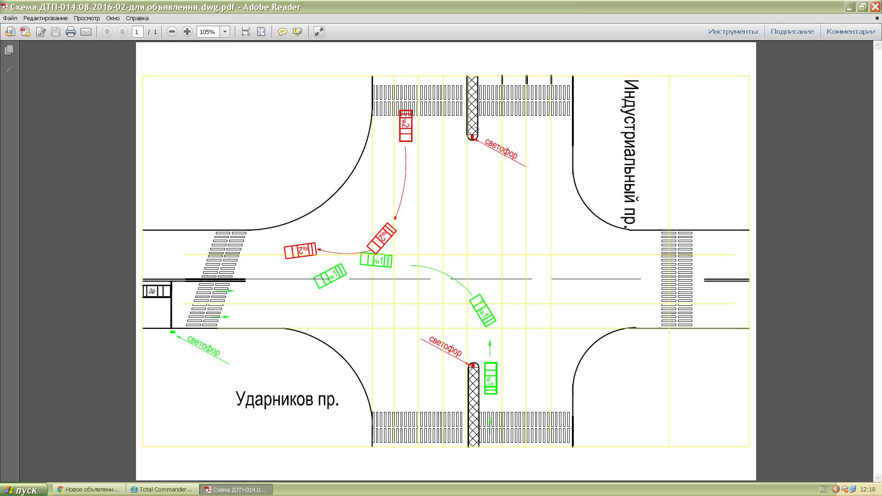Switch to full screen read mode
Screen dimensions: 882x496
(x=319, y=32)
